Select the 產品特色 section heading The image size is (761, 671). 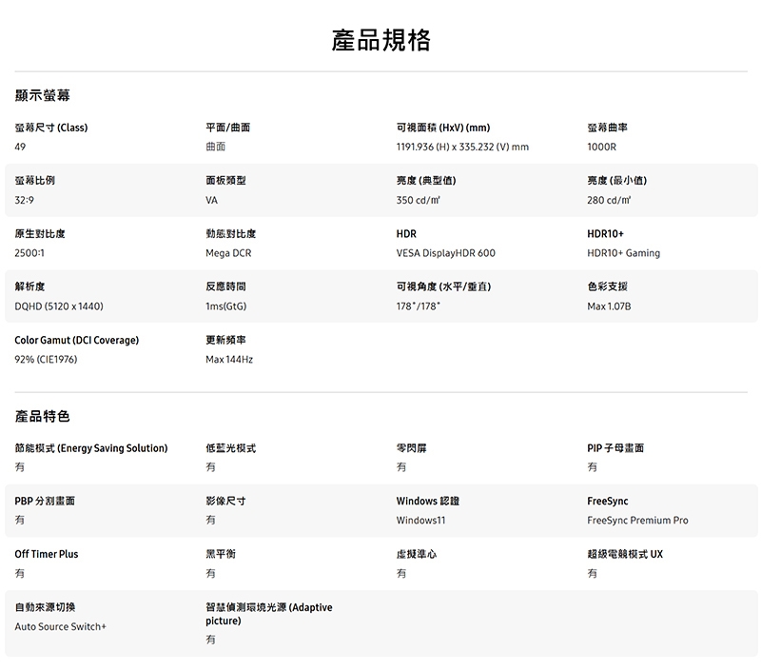42,417
